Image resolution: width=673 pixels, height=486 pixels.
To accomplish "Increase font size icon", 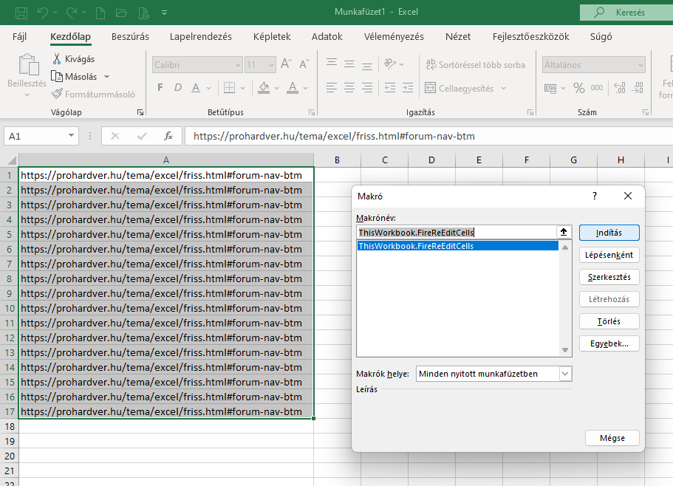I will 287,64.
